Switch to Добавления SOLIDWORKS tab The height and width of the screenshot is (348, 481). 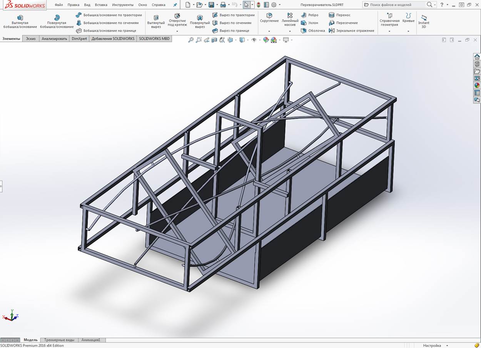(x=113, y=38)
